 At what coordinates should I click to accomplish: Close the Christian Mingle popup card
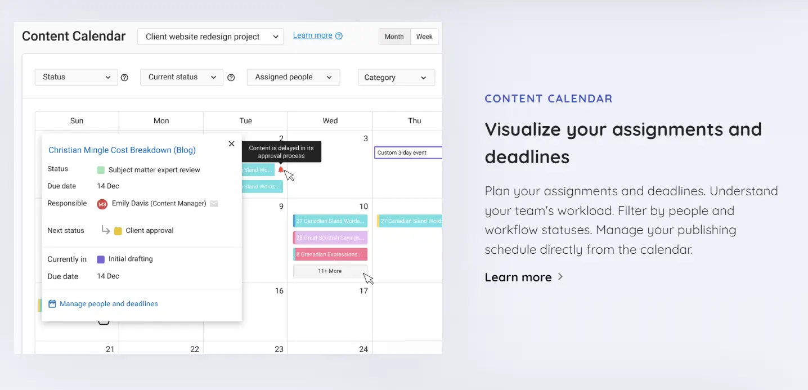coord(231,144)
